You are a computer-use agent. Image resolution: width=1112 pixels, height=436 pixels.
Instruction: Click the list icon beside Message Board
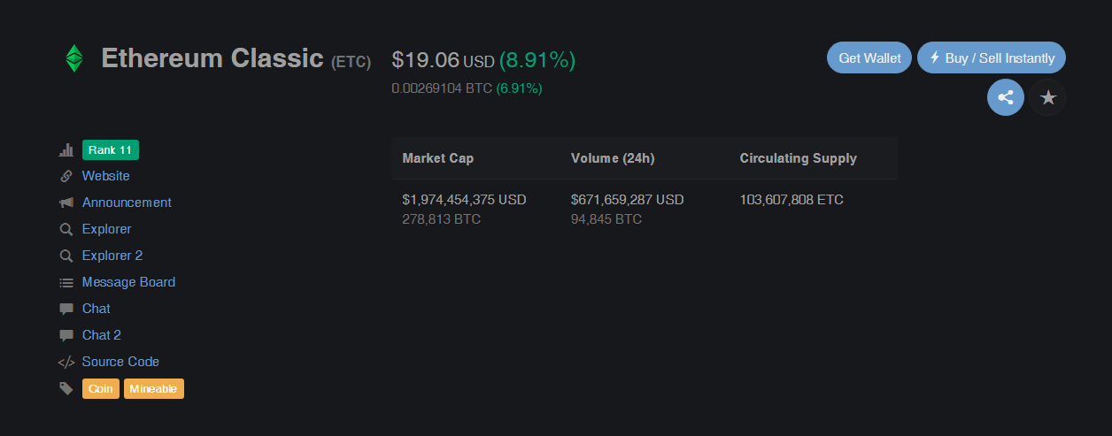66,282
